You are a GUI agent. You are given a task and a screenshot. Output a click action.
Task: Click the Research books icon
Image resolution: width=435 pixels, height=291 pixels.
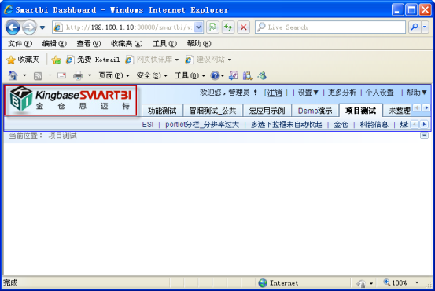248,75
